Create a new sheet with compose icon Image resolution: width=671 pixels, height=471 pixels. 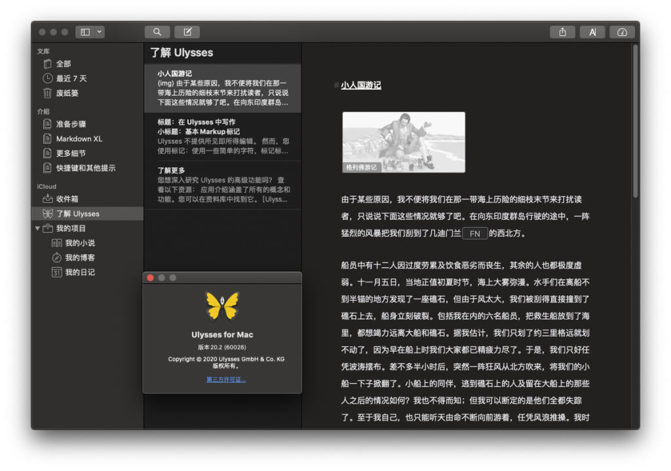(187, 32)
